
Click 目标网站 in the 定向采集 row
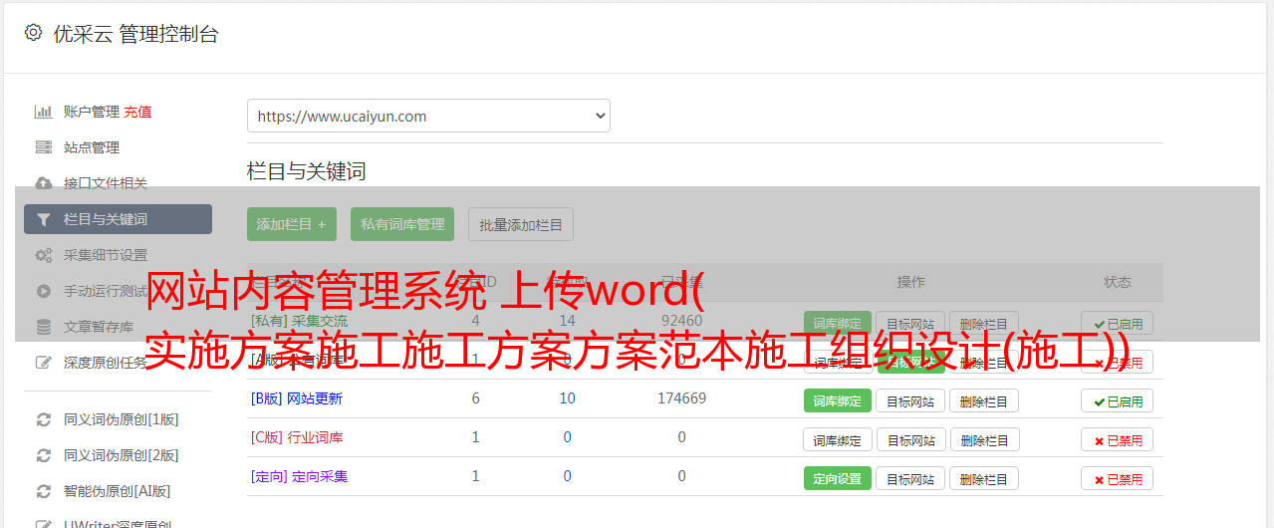[x=910, y=478]
